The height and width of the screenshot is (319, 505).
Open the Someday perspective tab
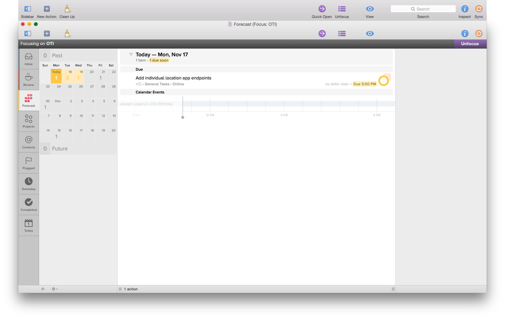[29, 183]
